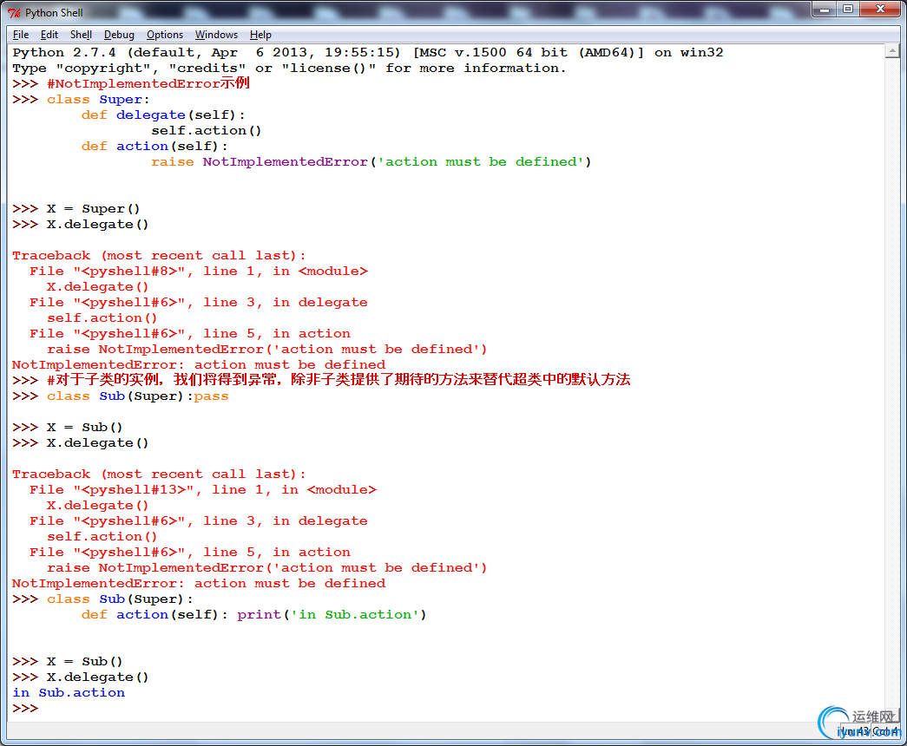
Task: Click the 'Type "copyright", "credits"' info line
Action: pos(289,69)
